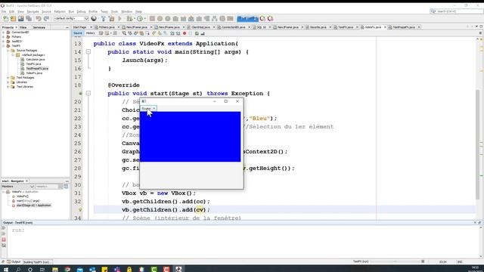Click the blue canvas in the JavaFX window
484x272 pixels.
pyautogui.click(x=190, y=137)
